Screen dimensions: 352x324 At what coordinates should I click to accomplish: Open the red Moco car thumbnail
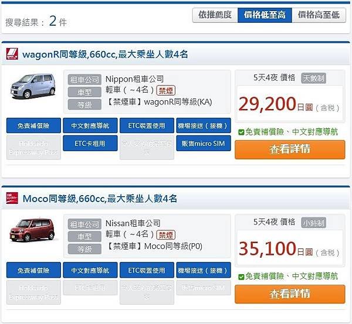tap(32, 230)
